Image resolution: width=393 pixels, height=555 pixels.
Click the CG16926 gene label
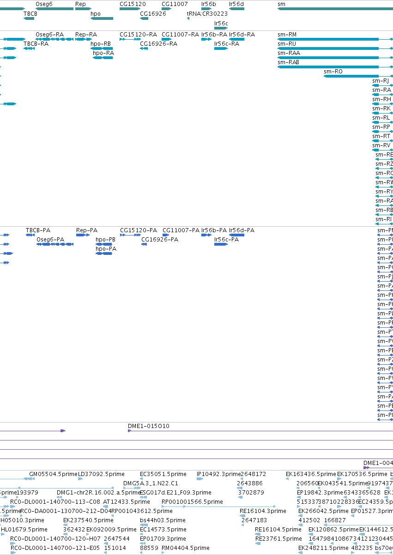[153, 13]
